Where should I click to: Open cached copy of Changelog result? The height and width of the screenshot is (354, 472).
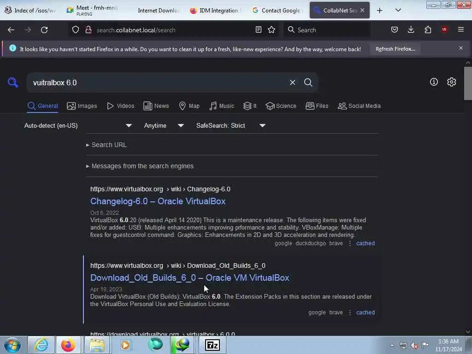pos(366,243)
